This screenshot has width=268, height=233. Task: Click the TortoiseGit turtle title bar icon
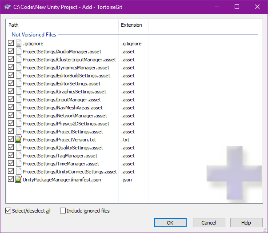pos(8,7)
